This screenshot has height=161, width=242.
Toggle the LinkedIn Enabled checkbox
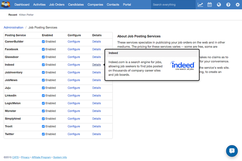[x=44, y=96]
